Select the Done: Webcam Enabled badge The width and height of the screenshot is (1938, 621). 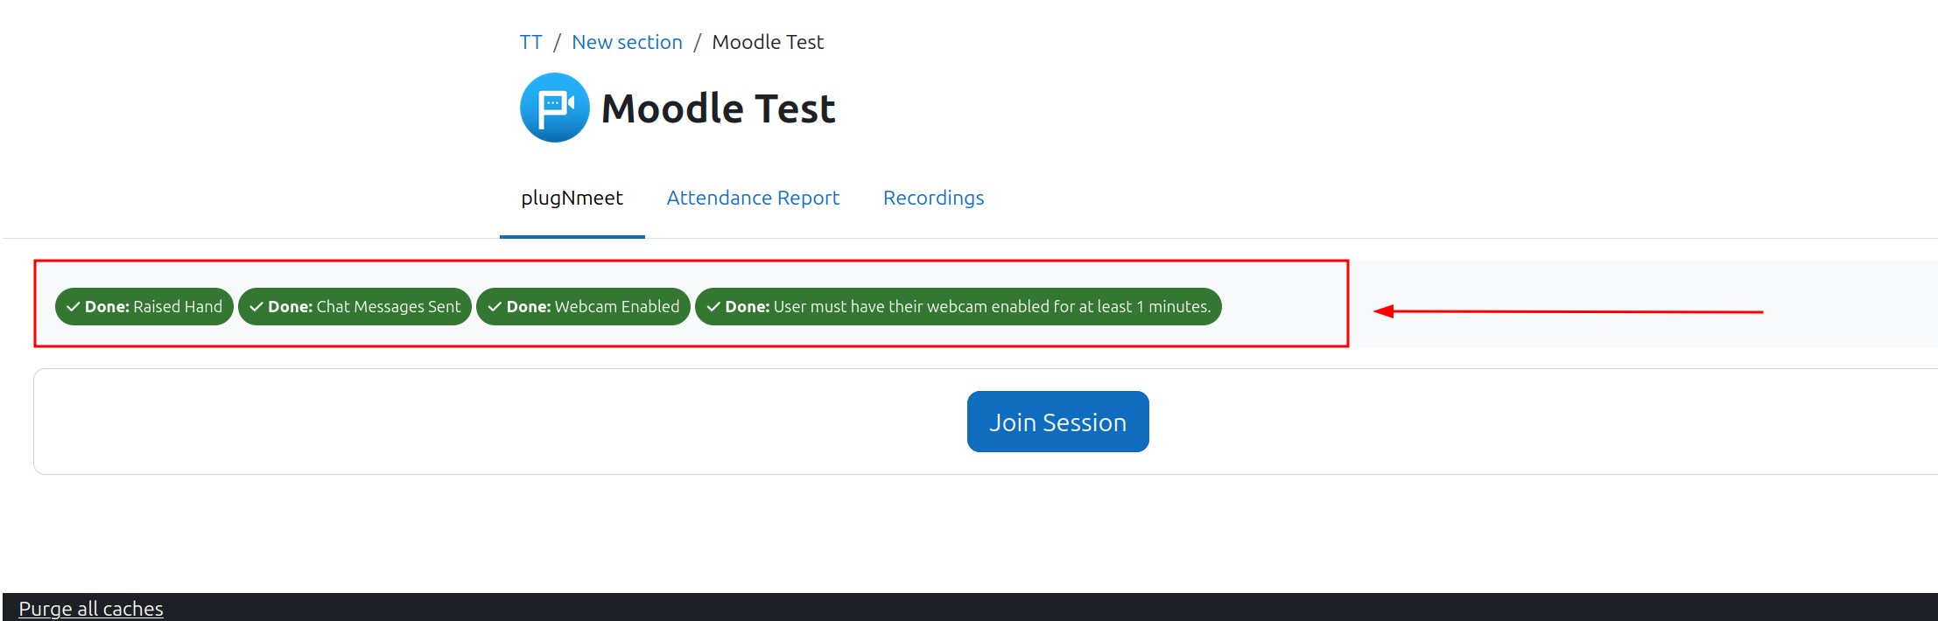583,307
